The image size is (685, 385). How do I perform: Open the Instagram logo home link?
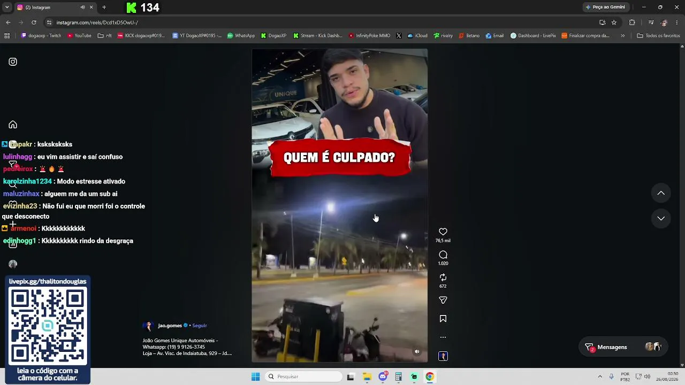(13, 61)
